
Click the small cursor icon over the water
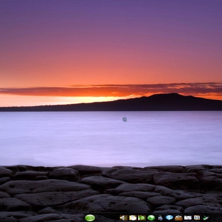(125, 119)
